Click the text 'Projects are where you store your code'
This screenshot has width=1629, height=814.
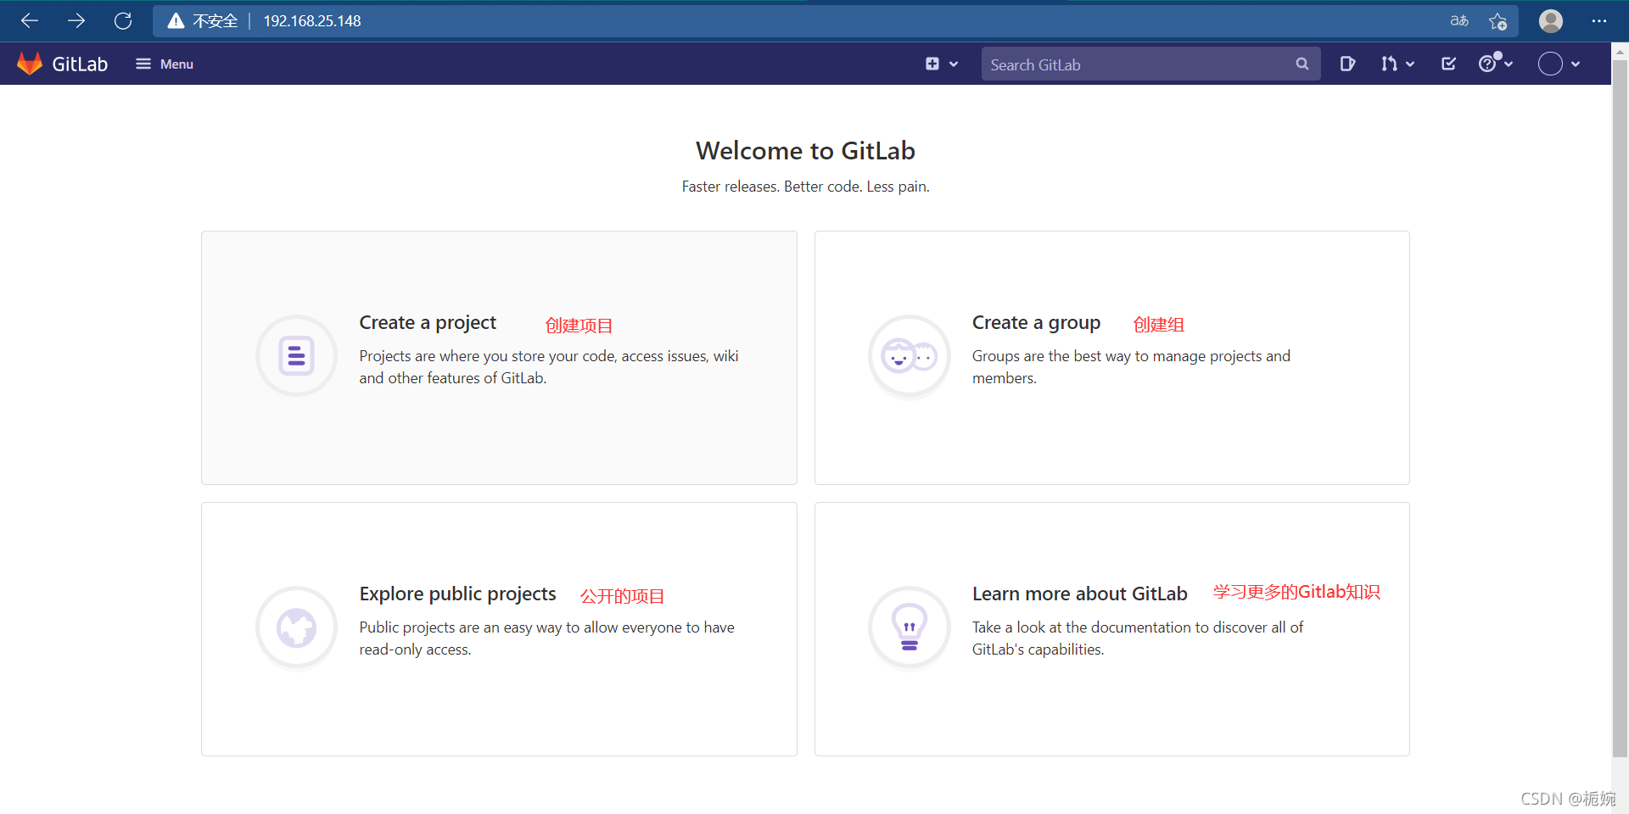[x=488, y=356]
